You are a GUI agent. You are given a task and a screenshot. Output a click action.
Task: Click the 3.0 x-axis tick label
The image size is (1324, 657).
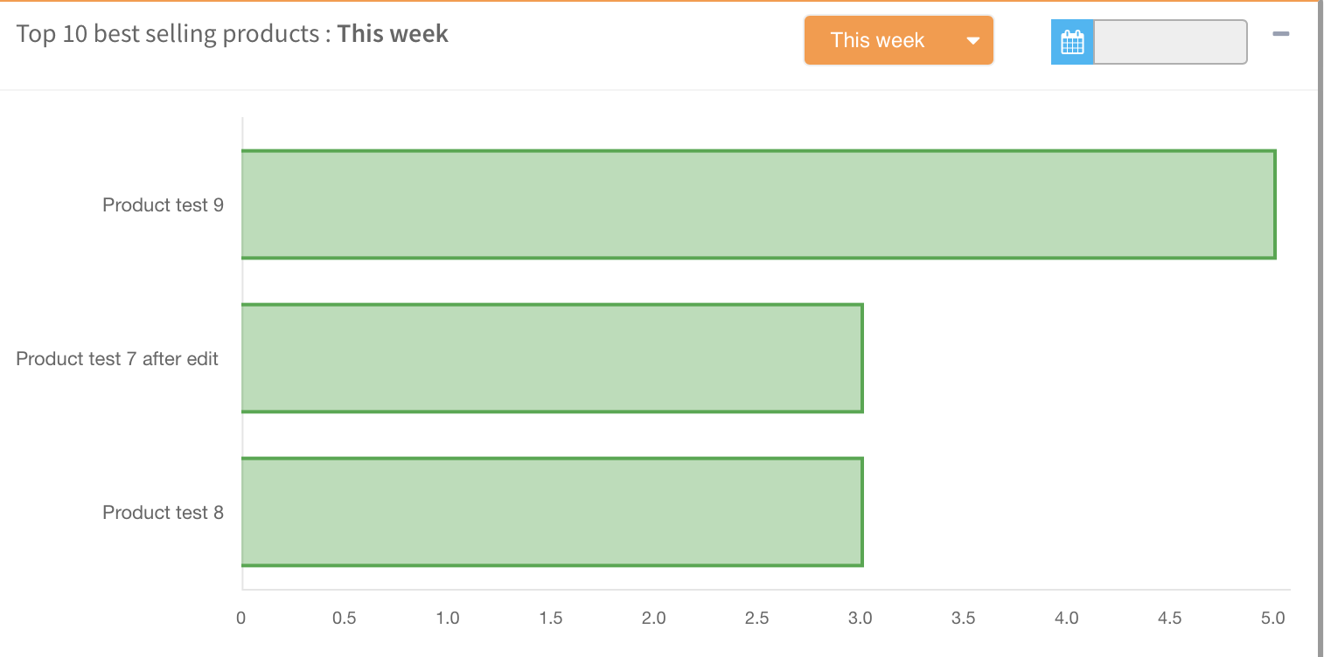pyautogui.click(x=861, y=619)
